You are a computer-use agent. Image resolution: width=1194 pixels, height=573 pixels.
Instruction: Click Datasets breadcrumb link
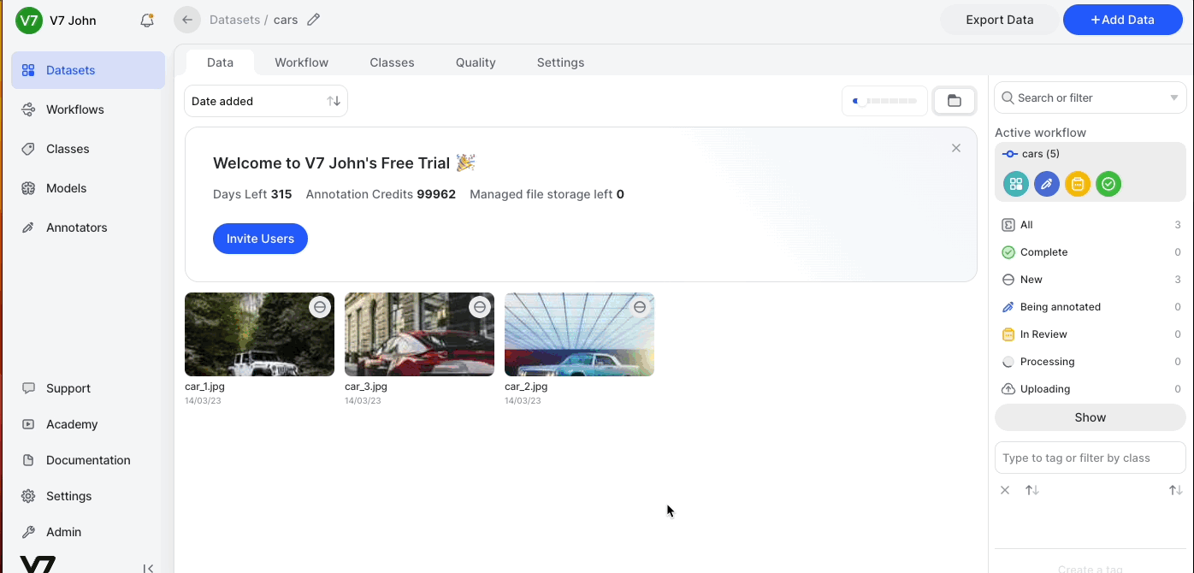[x=234, y=20]
